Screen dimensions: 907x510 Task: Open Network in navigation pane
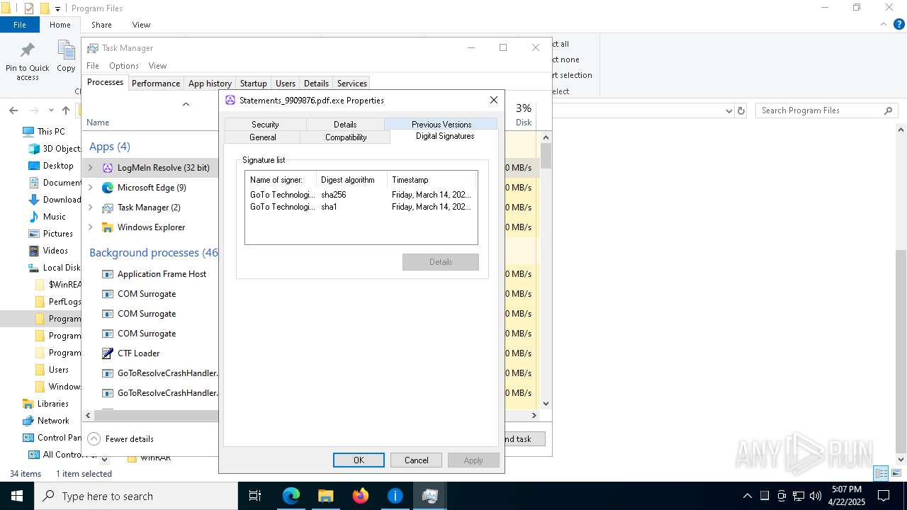pyautogui.click(x=45, y=421)
